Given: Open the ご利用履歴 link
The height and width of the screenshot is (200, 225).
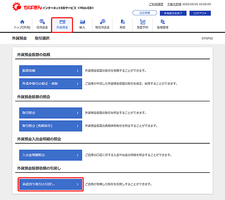Looking at the screenshot, I should point(156,4).
